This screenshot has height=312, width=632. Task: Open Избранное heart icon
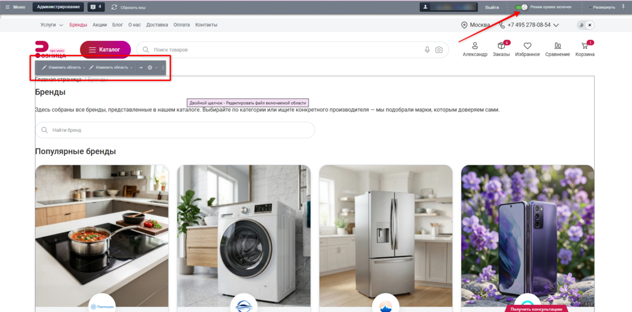[527, 50]
